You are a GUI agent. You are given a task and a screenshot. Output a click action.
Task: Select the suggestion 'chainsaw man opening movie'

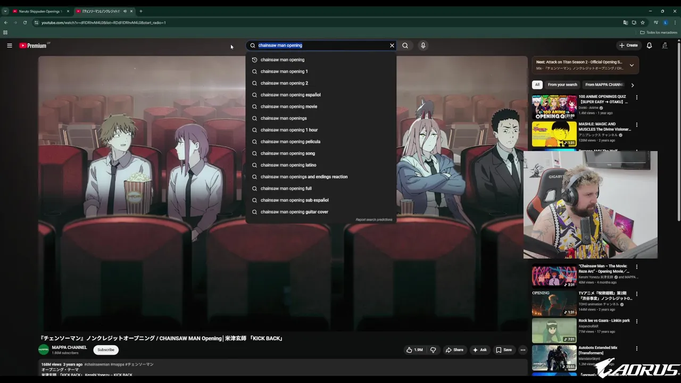pos(321,106)
